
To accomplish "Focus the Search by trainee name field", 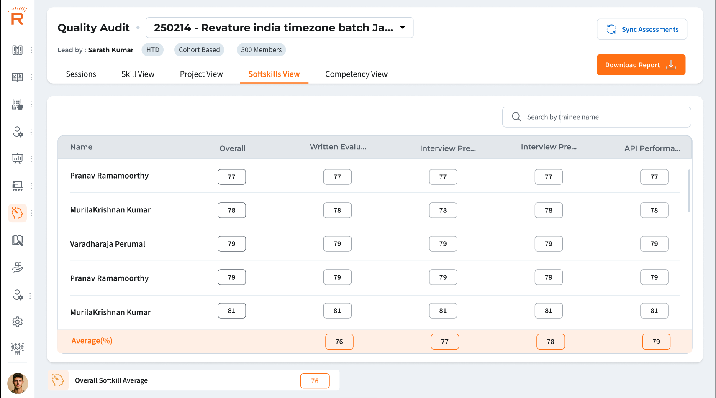I will coord(603,117).
